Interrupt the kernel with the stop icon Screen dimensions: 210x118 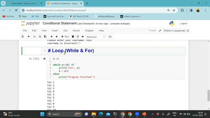tap(73, 37)
